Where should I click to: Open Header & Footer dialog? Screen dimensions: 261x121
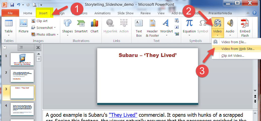(x=152, y=28)
